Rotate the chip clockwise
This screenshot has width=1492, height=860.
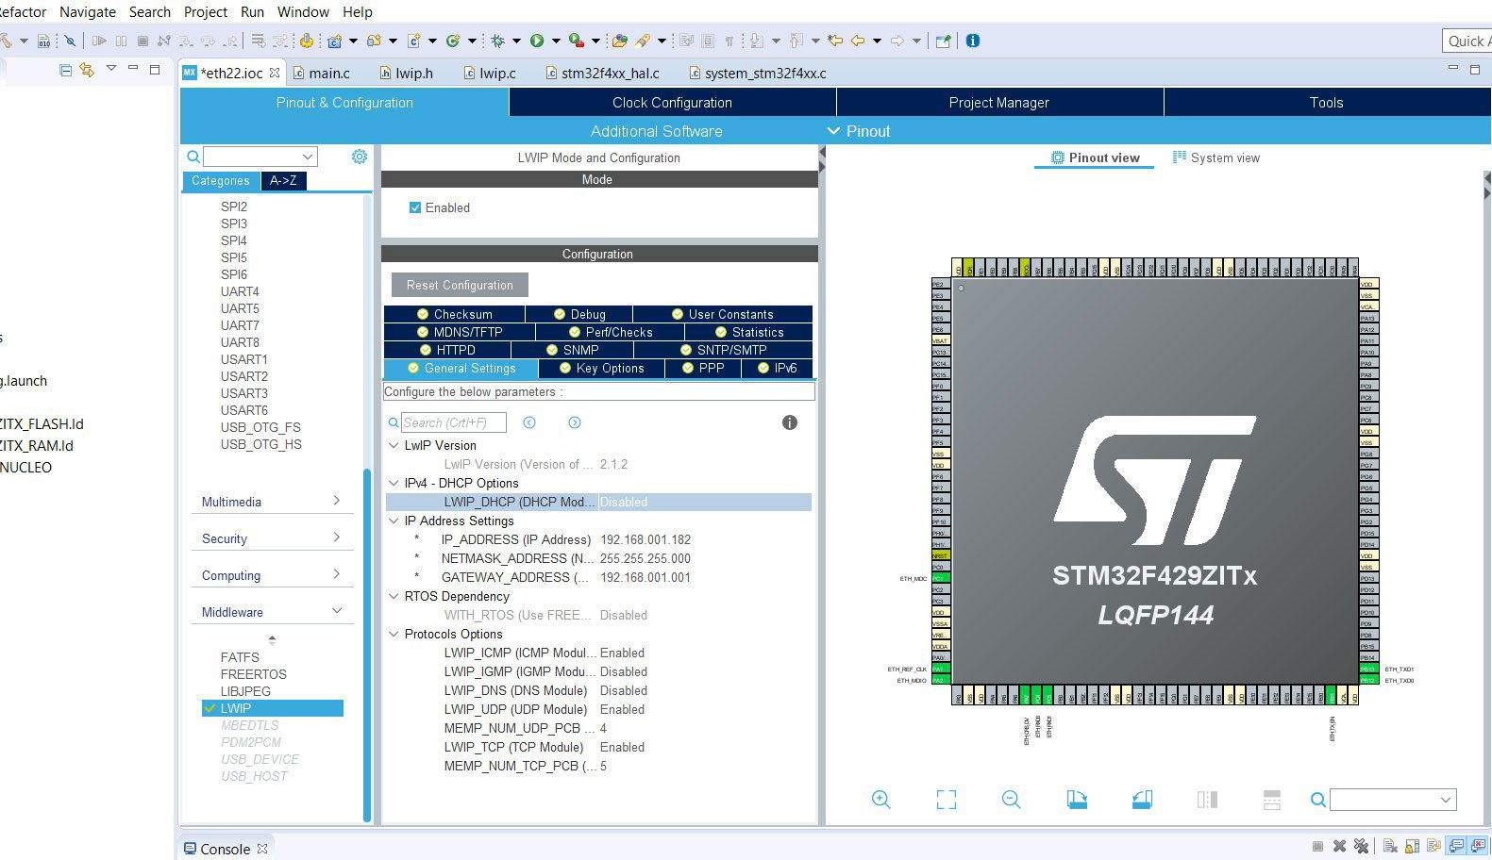pyautogui.click(x=1077, y=800)
